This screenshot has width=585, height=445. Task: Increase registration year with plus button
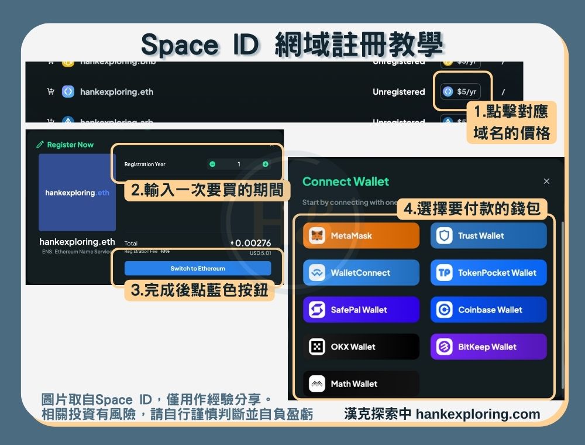(265, 164)
